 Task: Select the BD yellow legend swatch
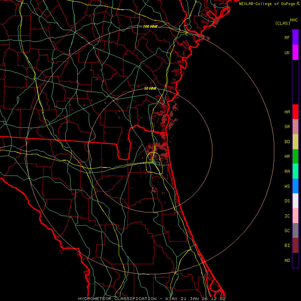[x=295, y=142]
